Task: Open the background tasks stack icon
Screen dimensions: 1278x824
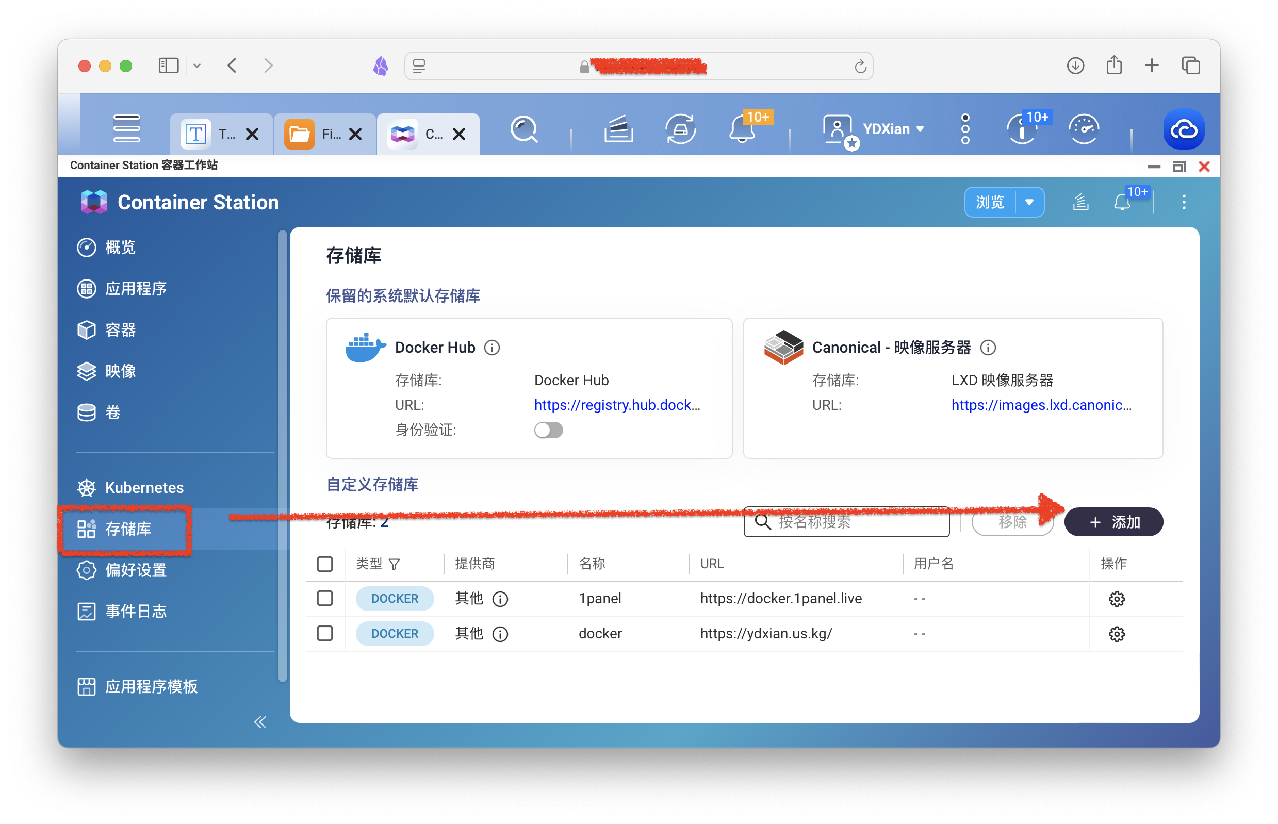Action: [x=619, y=129]
